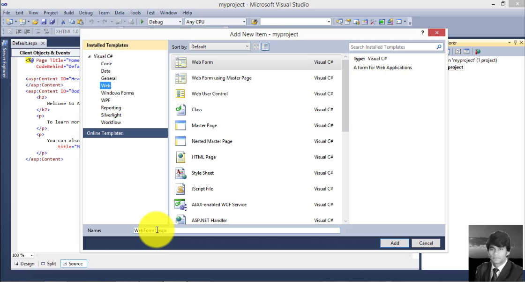This screenshot has width=525, height=282.
Task: Switch to Split view
Action: coord(49,264)
